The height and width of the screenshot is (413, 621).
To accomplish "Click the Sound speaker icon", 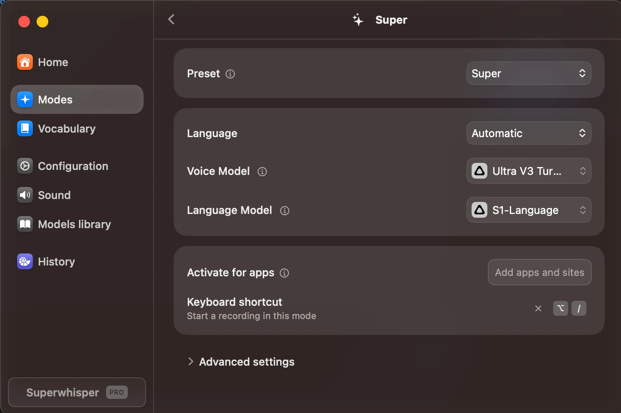I will (x=25, y=195).
